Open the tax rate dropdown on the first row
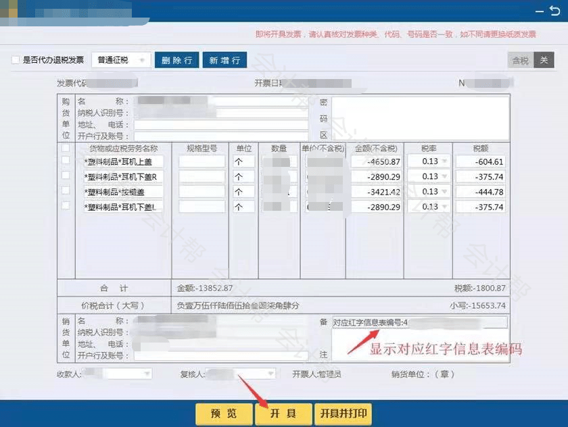Screen dimensions: 568x427 [x=444, y=161]
